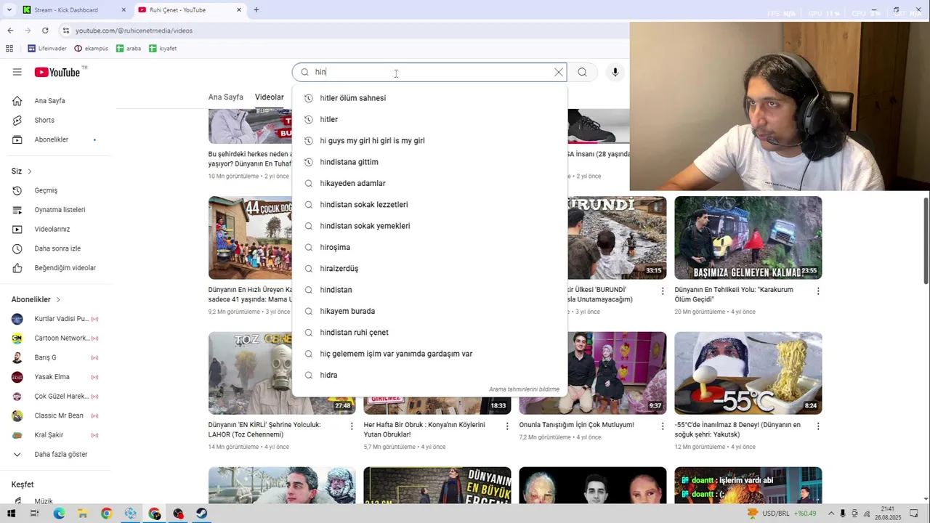
Task: Open options menu for -55°C video
Action: point(817,426)
